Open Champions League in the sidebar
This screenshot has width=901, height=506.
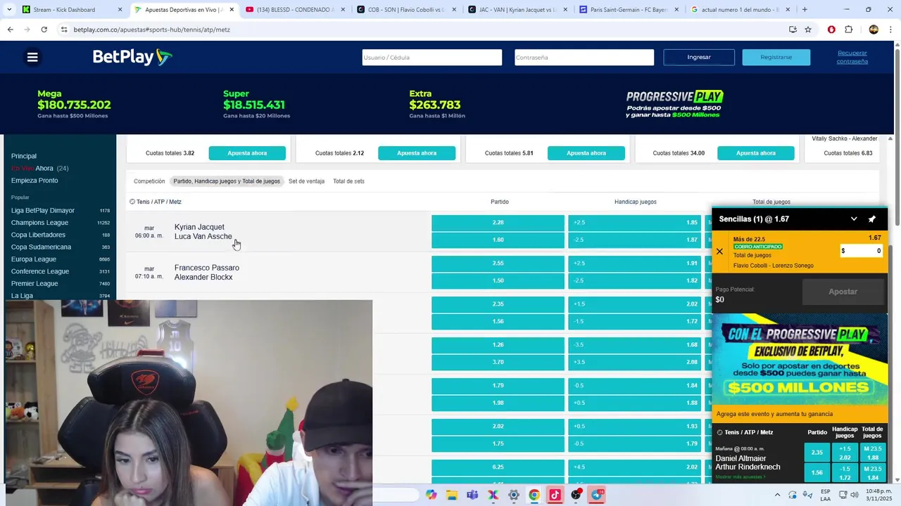pos(40,223)
